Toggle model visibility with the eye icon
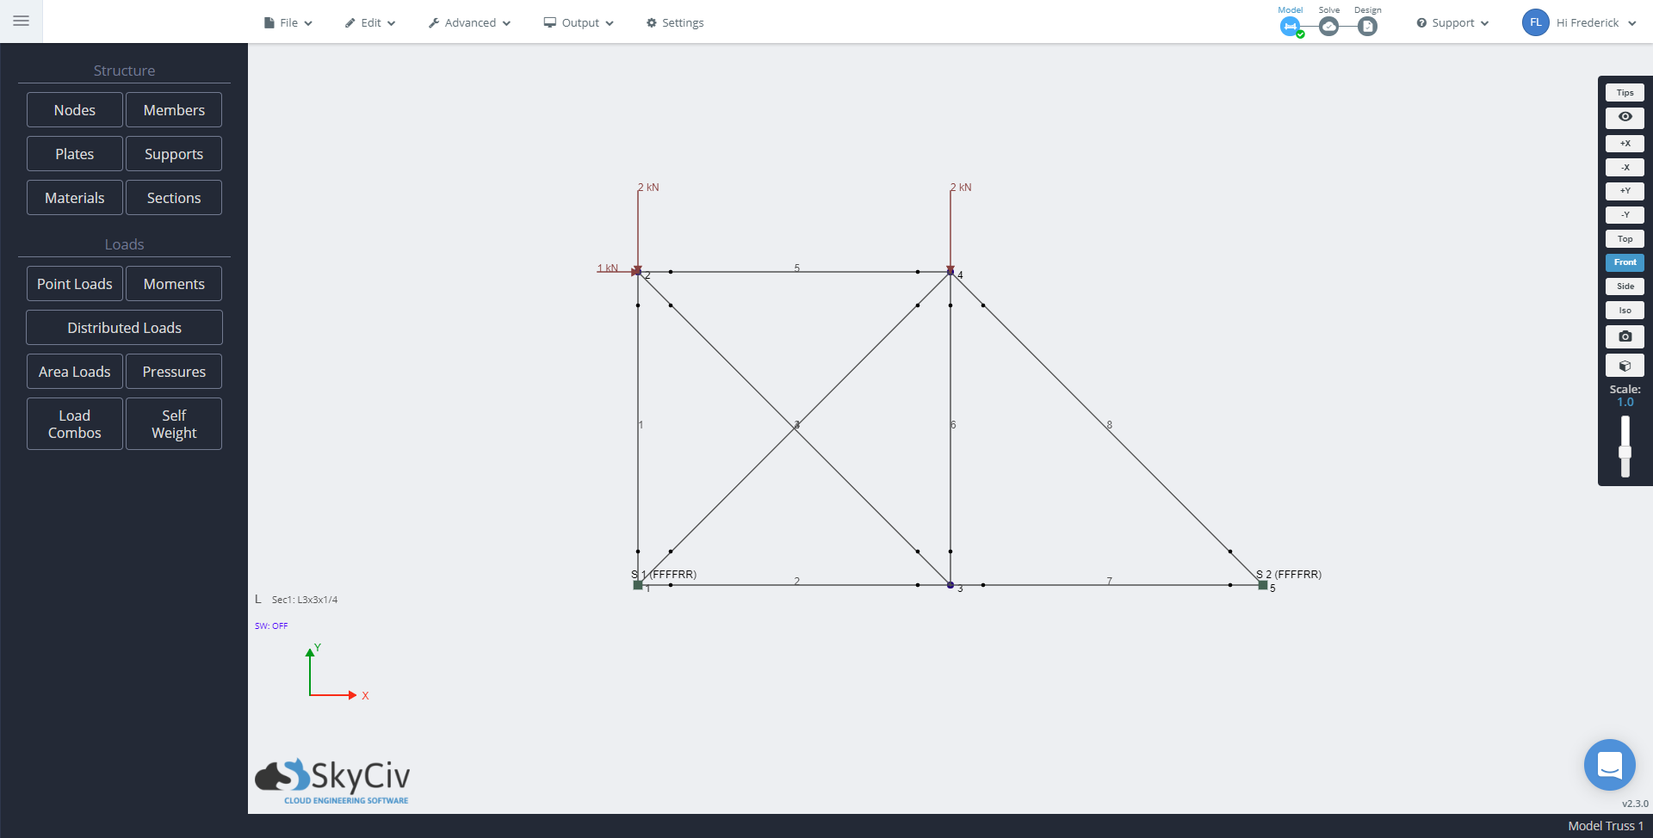Image resolution: width=1653 pixels, height=838 pixels. pos(1625,117)
